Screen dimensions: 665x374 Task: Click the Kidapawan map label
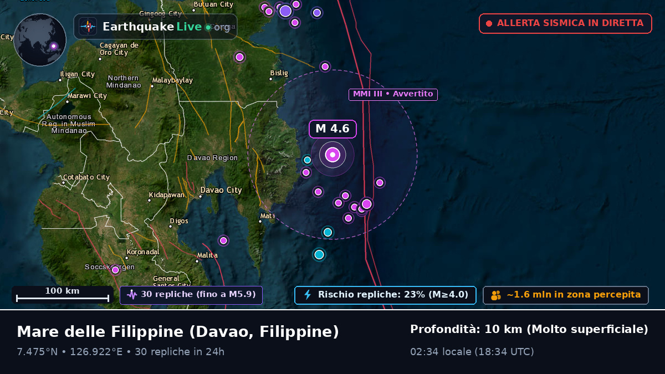pos(167,195)
